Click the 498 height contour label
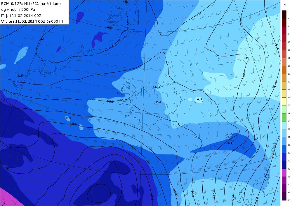This screenshot has height=206, width=292. [x=152, y=197]
